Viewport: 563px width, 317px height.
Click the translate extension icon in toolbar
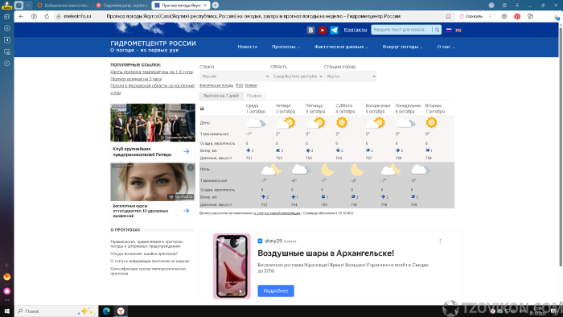coord(530,17)
